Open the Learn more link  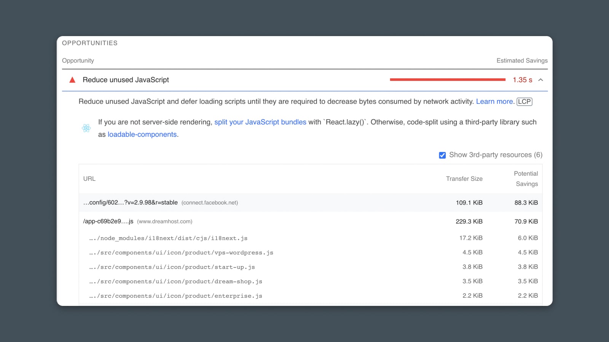494,101
